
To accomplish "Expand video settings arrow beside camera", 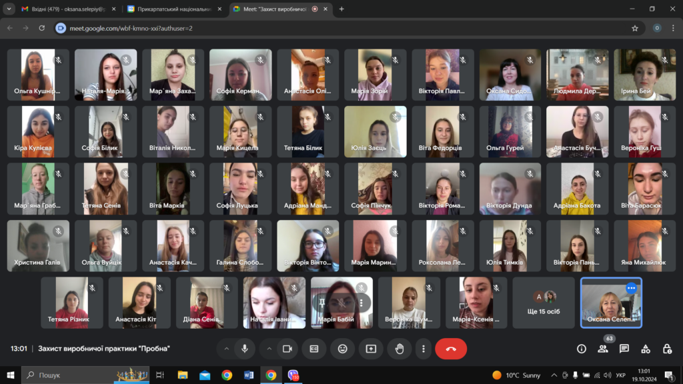I will [269, 349].
